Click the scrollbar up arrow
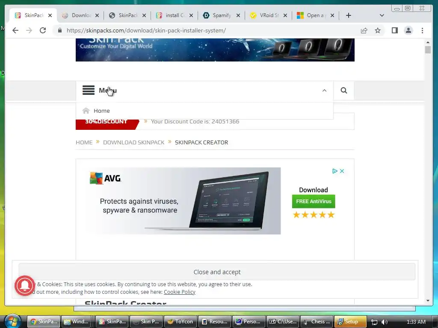This screenshot has height=328, width=438. [x=428, y=42]
